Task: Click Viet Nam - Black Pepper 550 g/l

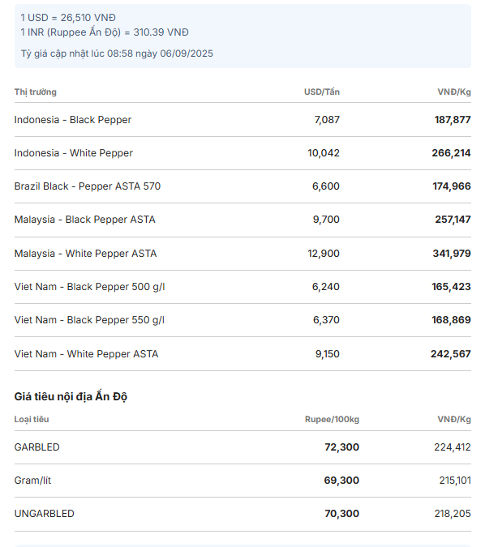Action: click(x=89, y=320)
